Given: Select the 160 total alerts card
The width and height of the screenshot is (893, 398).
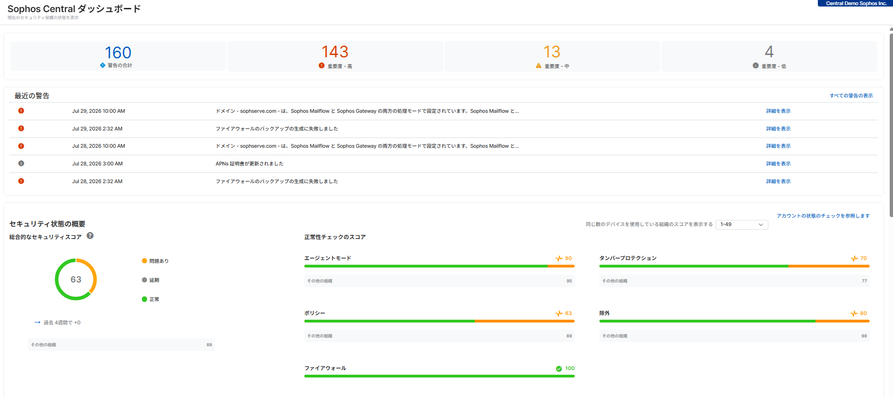Looking at the screenshot, I should [x=118, y=56].
